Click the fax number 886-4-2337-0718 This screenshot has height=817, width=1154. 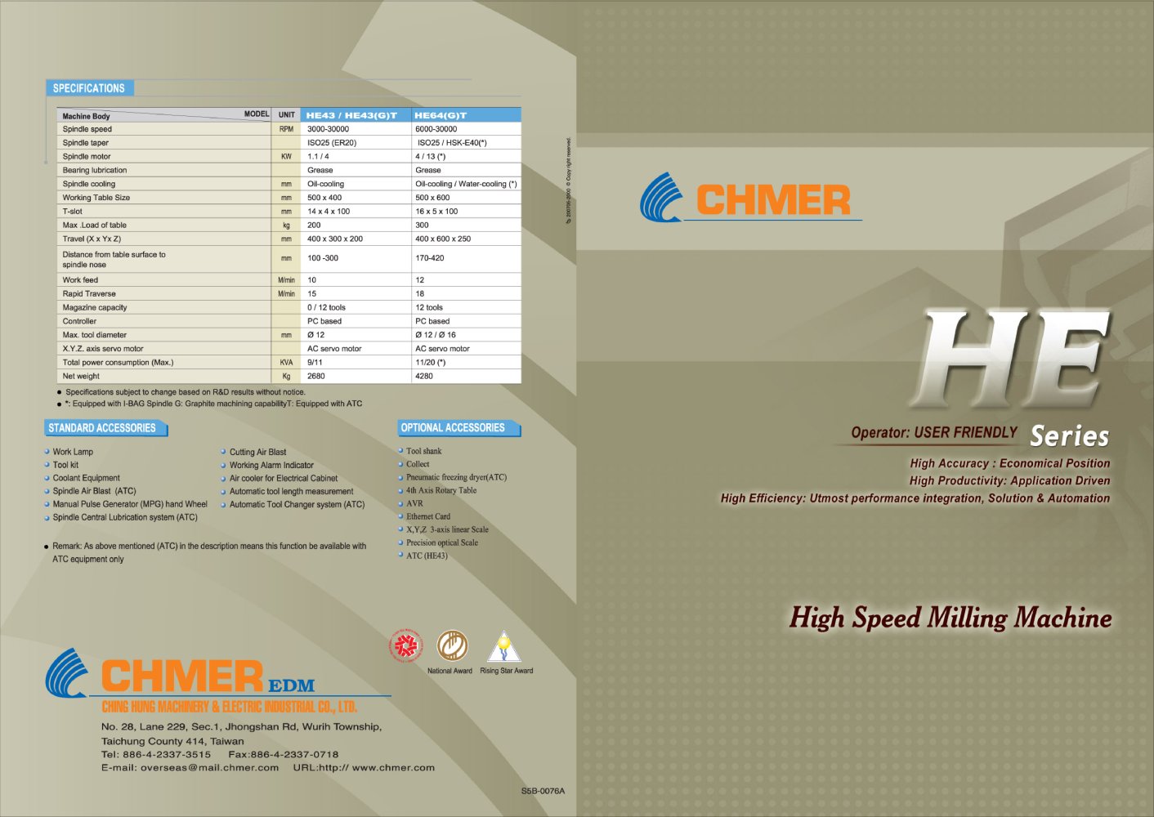(294, 755)
